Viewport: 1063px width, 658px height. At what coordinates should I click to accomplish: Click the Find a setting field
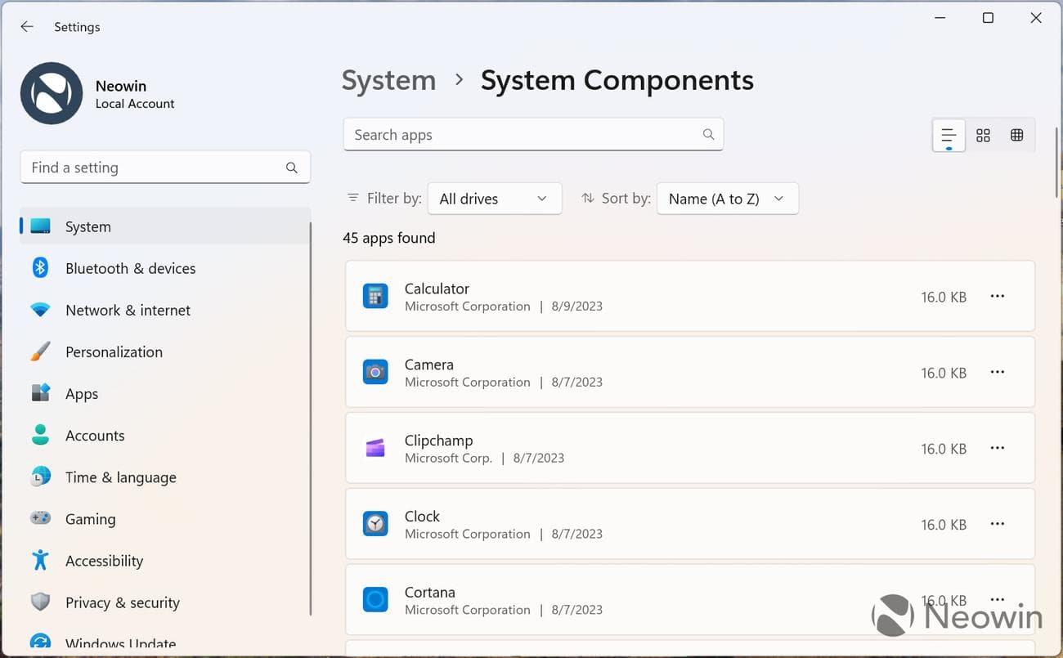[x=155, y=168]
